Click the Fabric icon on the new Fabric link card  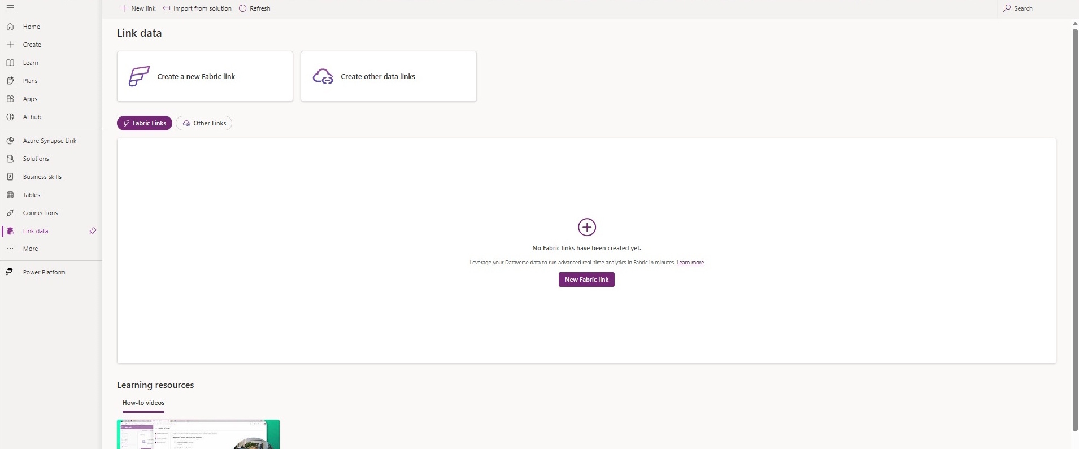[x=139, y=76]
